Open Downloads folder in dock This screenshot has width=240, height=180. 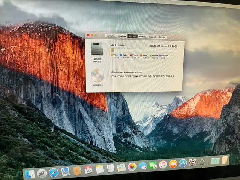coord(215,161)
